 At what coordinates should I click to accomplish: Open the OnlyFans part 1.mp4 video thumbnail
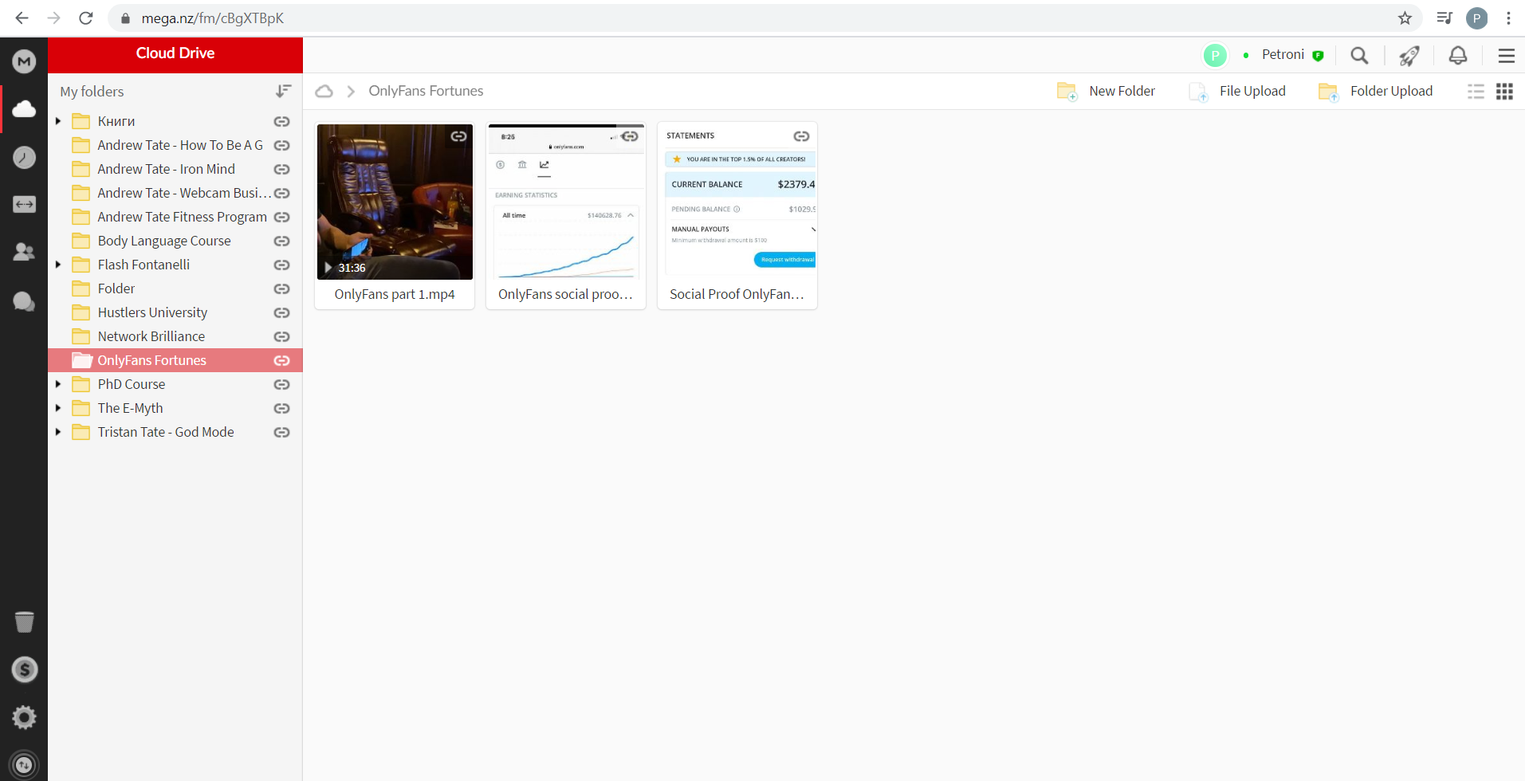[x=395, y=202]
